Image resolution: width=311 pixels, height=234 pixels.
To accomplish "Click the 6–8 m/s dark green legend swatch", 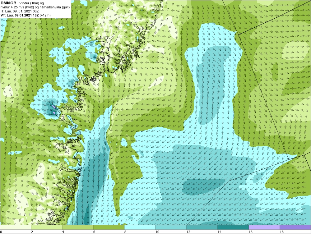I will click(x=109, y=227).
